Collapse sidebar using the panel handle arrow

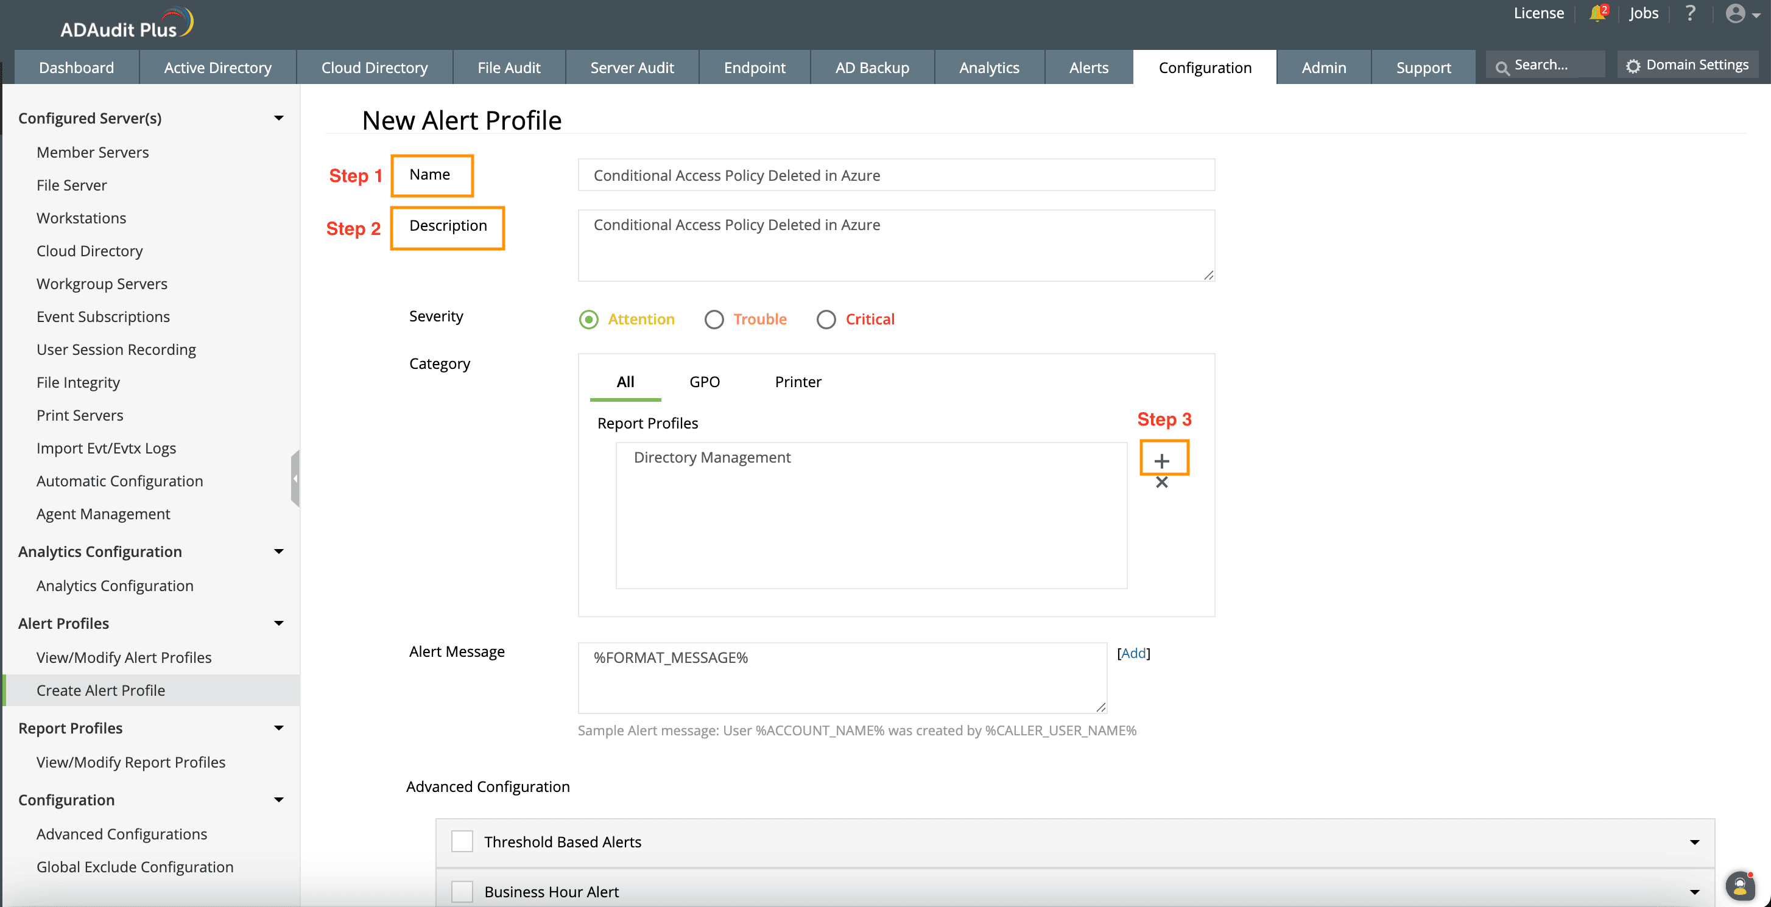295,478
